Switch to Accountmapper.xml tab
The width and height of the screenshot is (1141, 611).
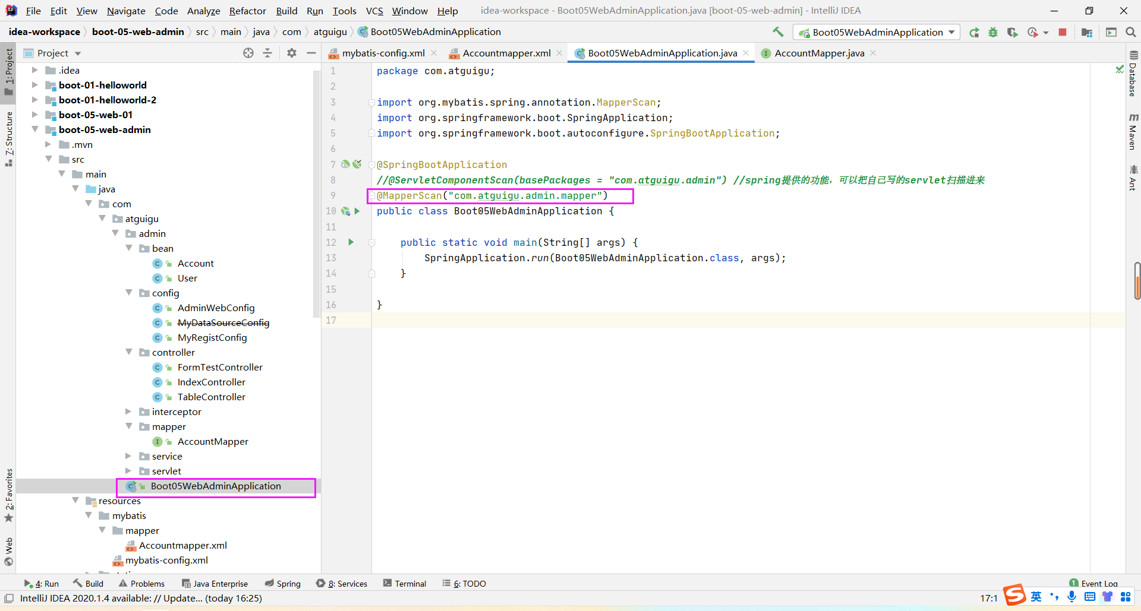(506, 53)
